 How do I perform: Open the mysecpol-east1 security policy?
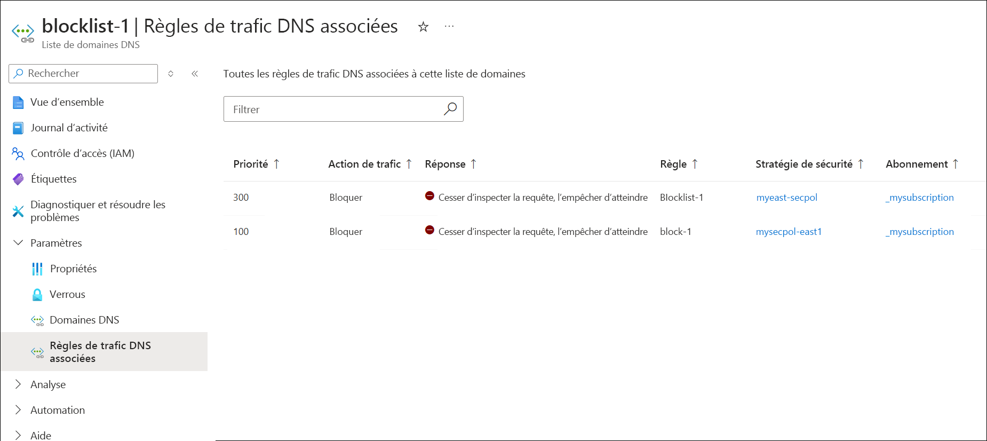tap(789, 232)
